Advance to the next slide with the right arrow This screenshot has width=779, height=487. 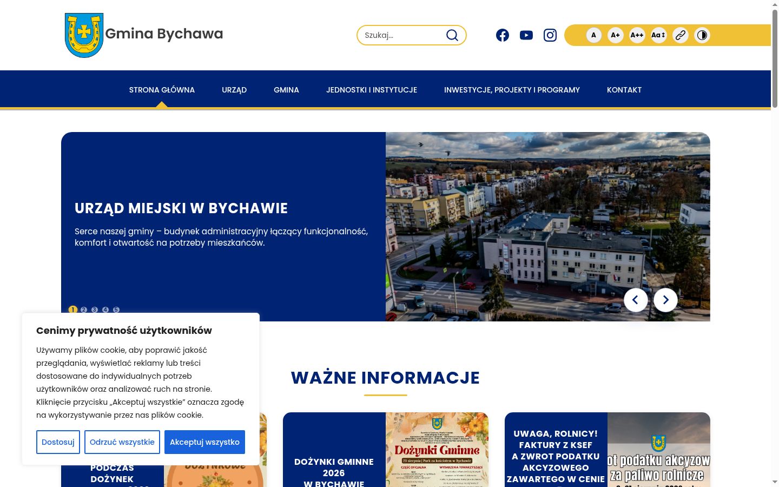click(665, 300)
